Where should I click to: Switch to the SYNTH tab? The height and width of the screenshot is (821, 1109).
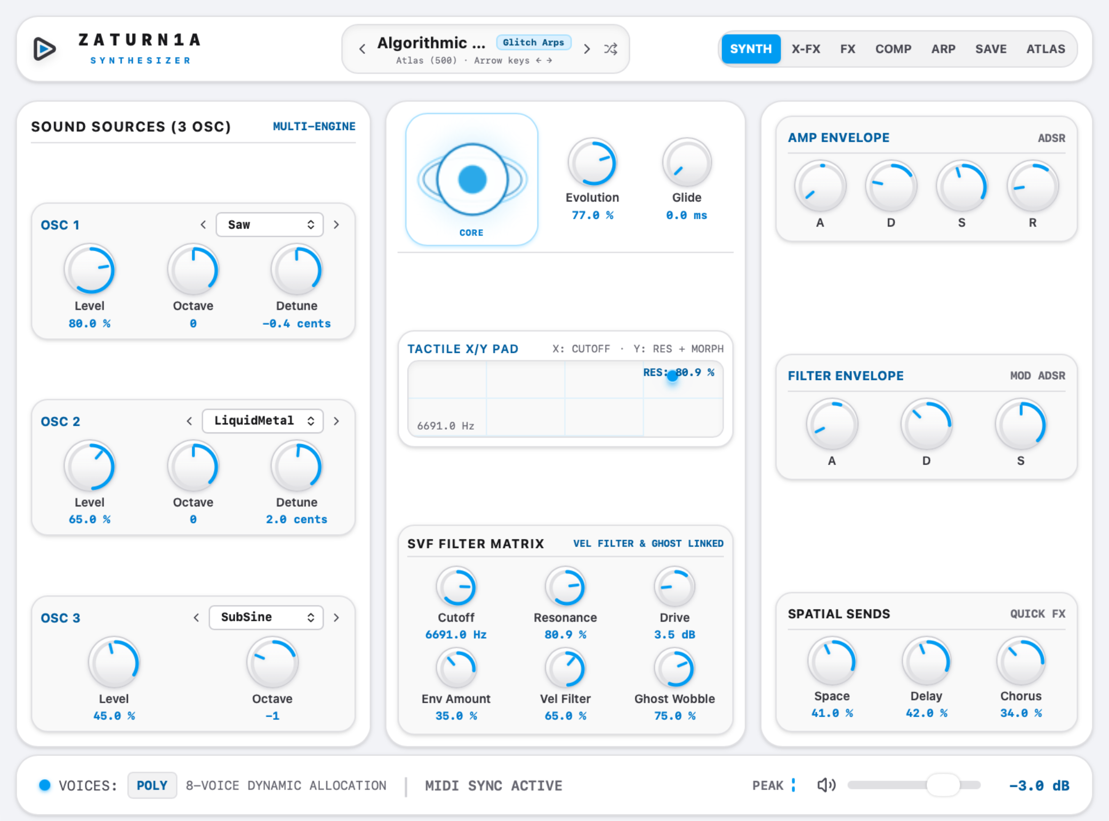(x=751, y=49)
